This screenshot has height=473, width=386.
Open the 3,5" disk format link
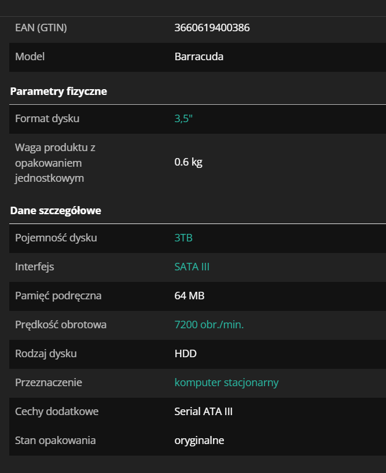[183, 119]
